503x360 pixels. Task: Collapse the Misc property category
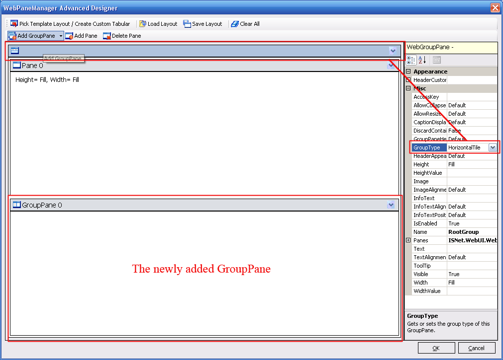(408, 88)
